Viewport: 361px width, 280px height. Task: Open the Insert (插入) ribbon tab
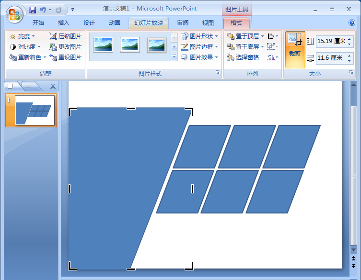64,23
